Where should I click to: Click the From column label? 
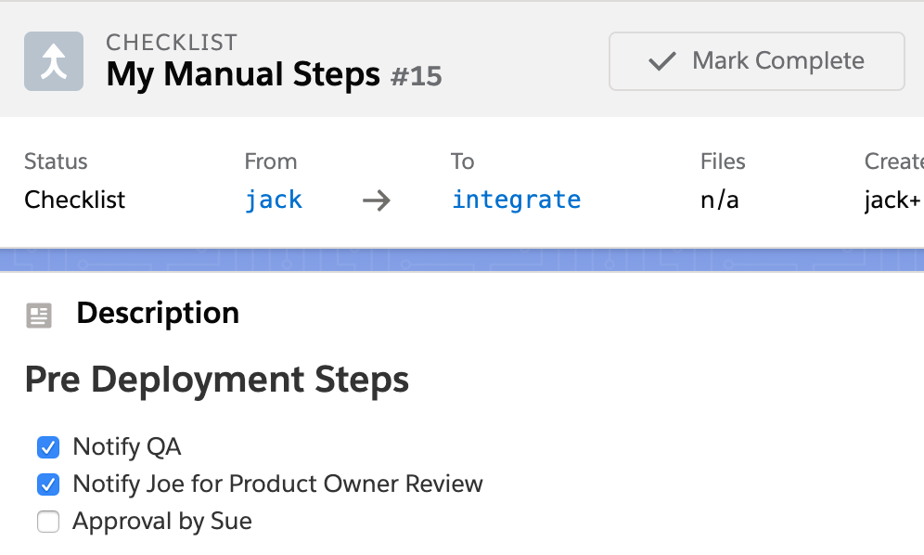[x=270, y=161]
